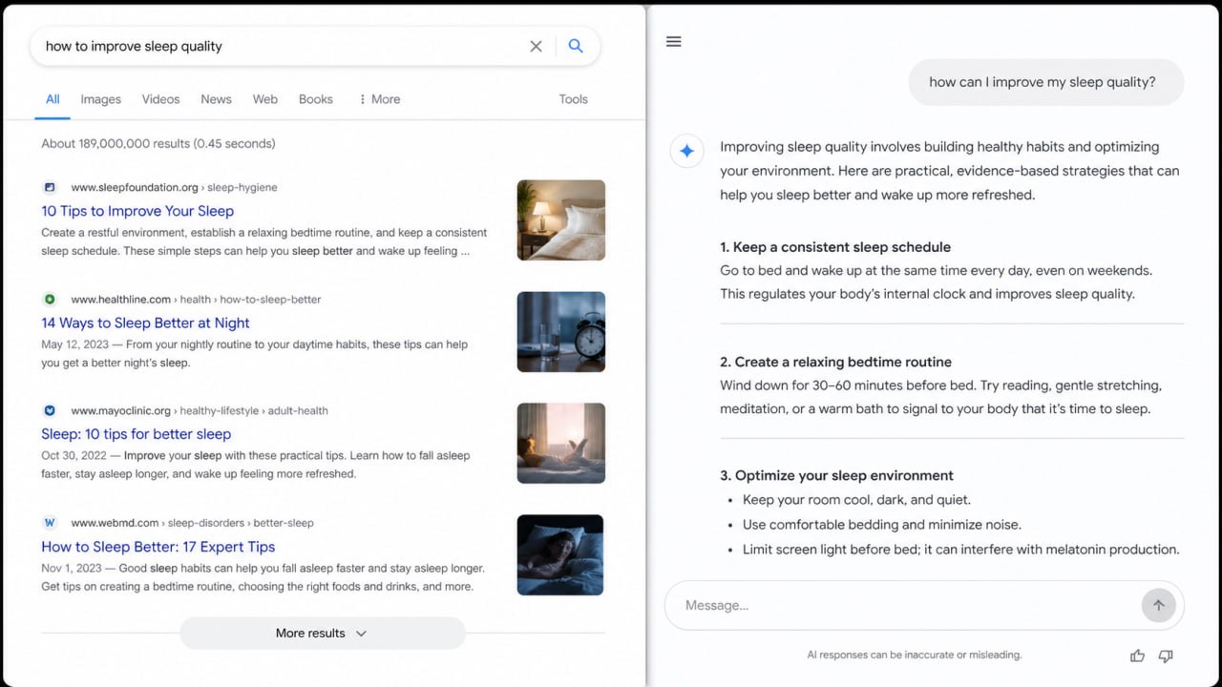Click the alarm clock thumbnail for healthline

coord(561,332)
